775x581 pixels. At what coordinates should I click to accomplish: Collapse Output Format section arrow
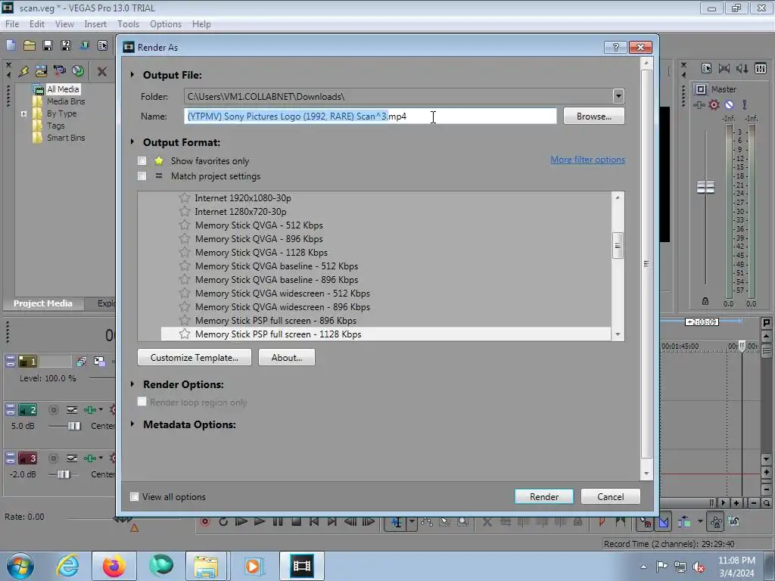132,141
